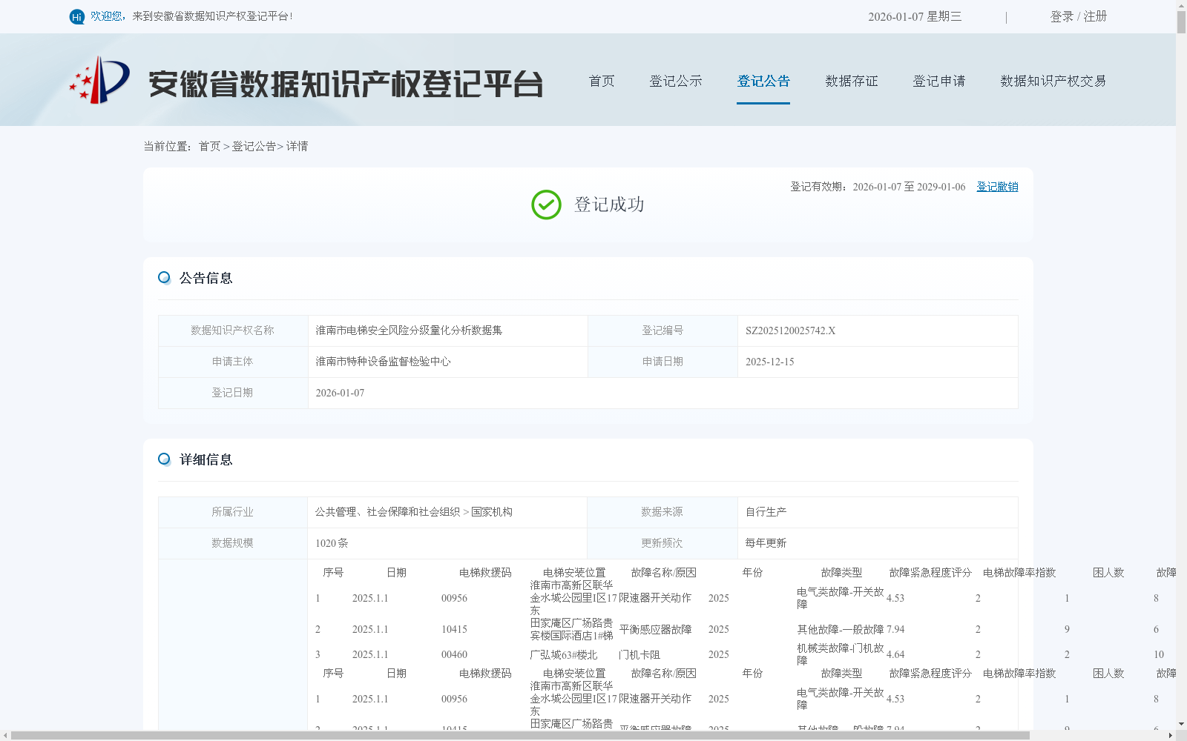Image resolution: width=1187 pixels, height=741 pixels.
Task: Open the 登记申请 tab
Action: pos(939,81)
